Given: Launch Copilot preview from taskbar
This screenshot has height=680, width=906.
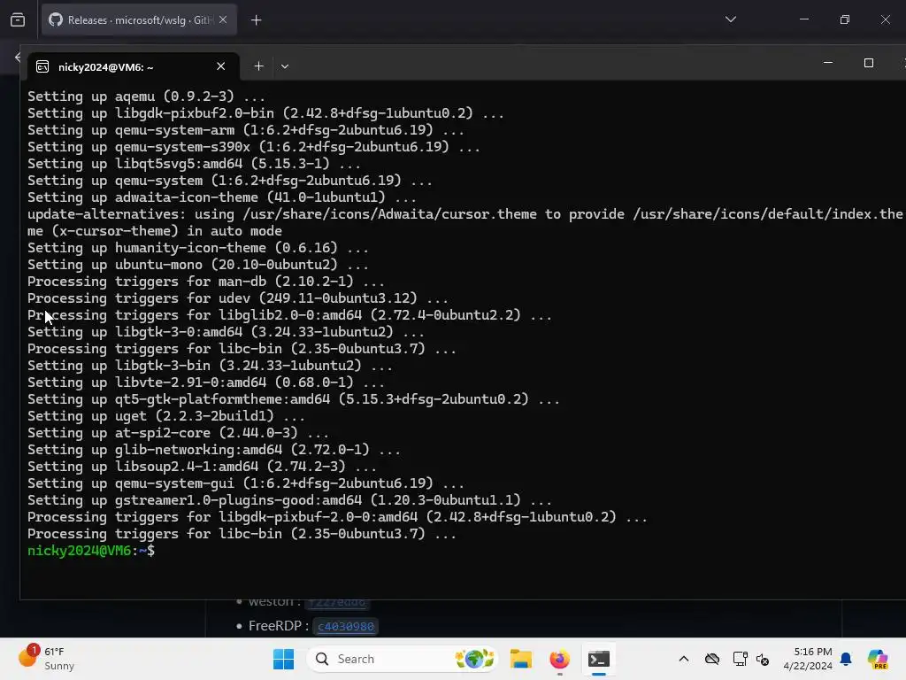Looking at the screenshot, I should tap(878, 659).
